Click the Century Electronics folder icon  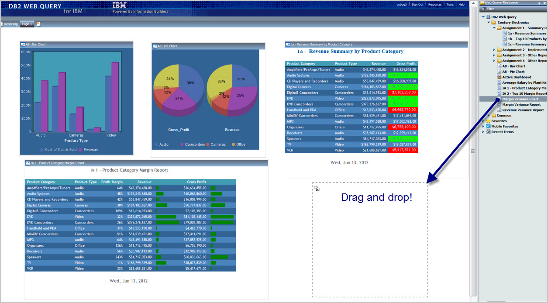494,22
